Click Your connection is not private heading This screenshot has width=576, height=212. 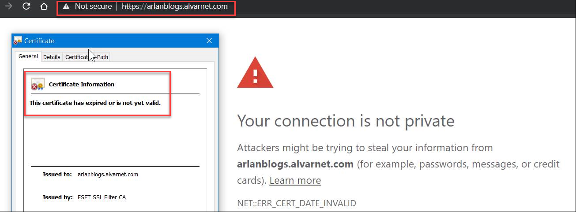pyautogui.click(x=346, y=121)
